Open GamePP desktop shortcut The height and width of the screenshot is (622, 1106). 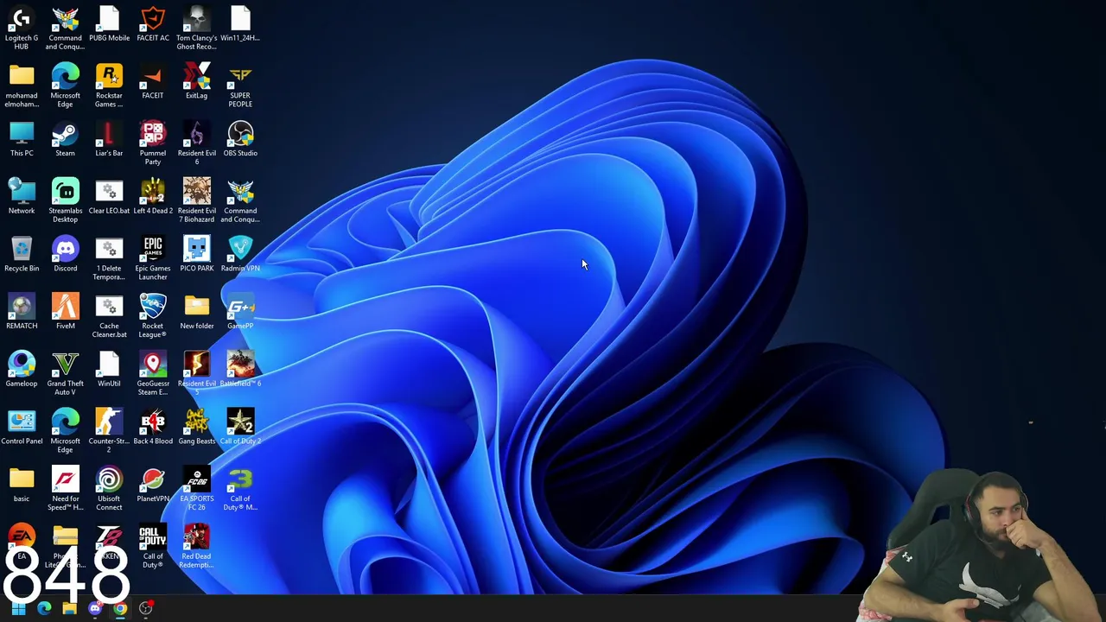[240, 312]
